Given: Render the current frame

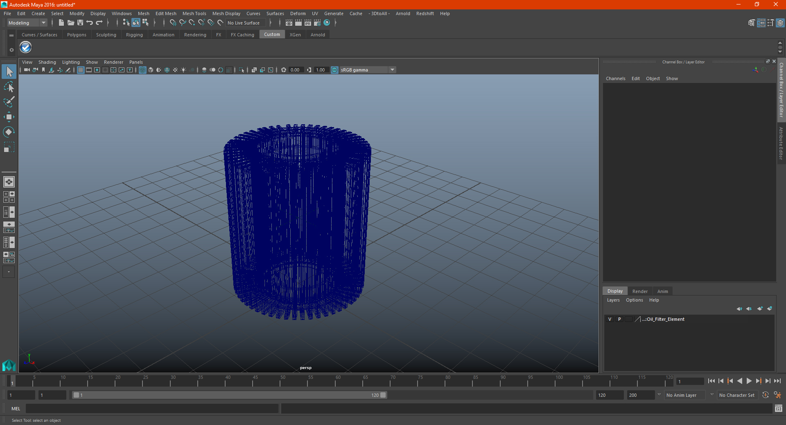Looking at the screenshot, I should point(298,23).
